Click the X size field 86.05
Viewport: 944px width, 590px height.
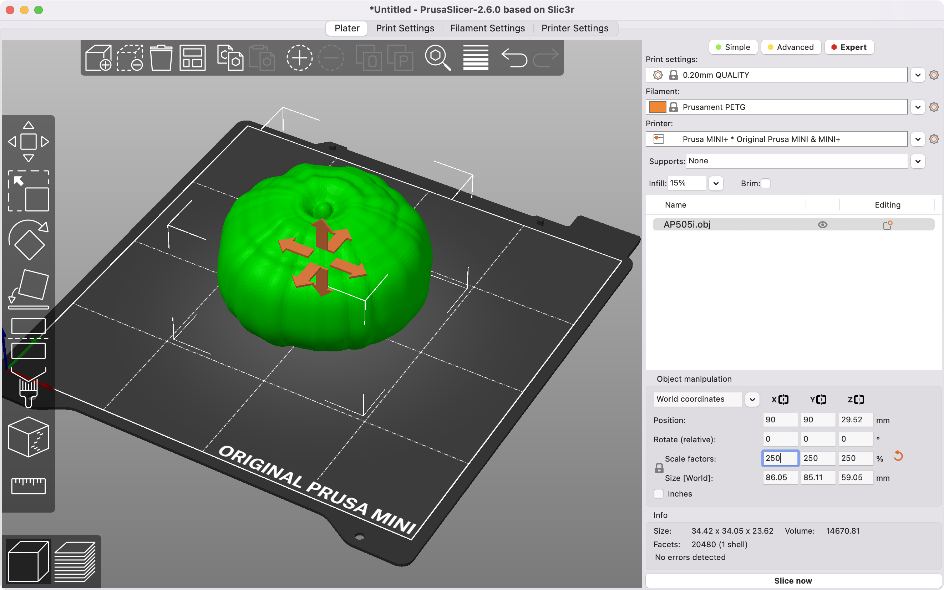780,477
